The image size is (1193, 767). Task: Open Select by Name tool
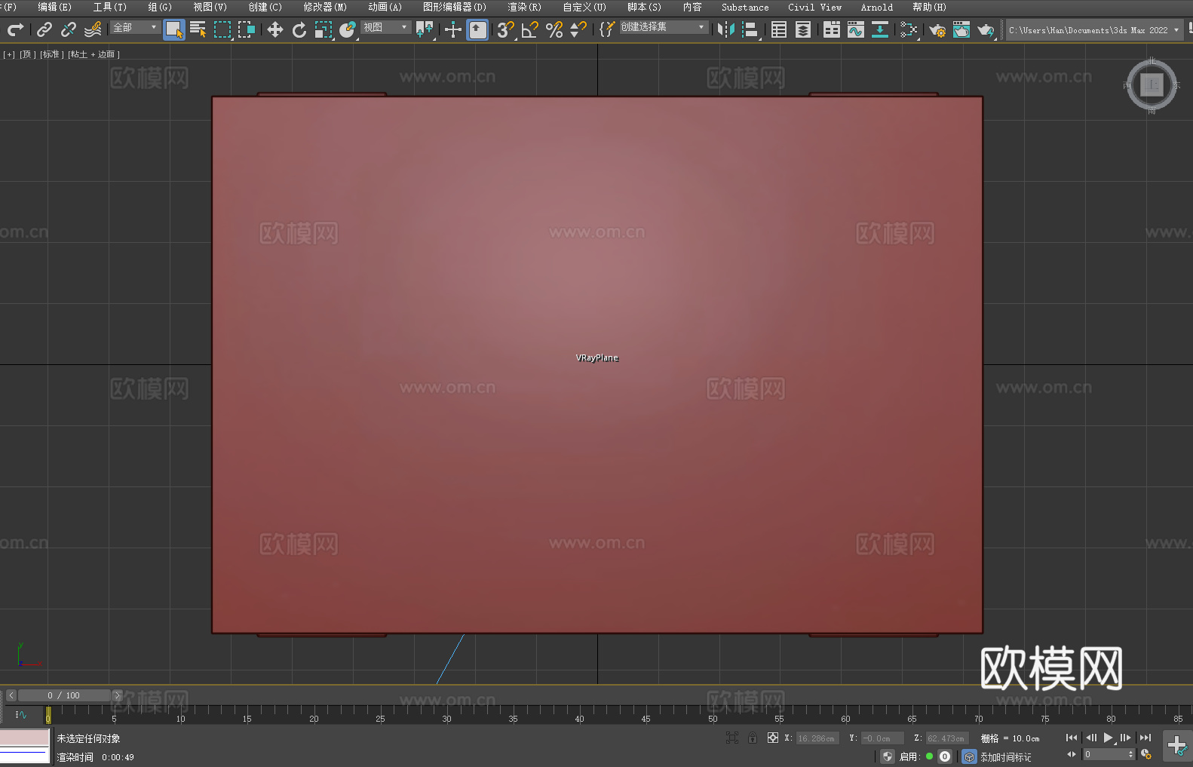[198, 29]
